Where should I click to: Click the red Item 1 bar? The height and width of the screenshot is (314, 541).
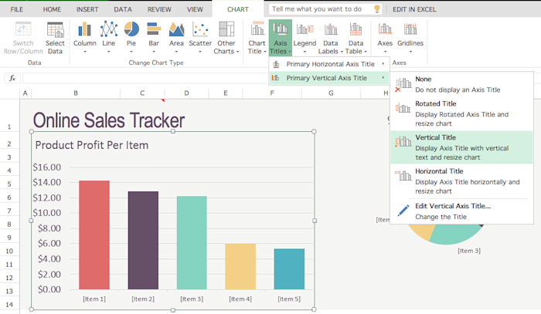tap(94, 235)
